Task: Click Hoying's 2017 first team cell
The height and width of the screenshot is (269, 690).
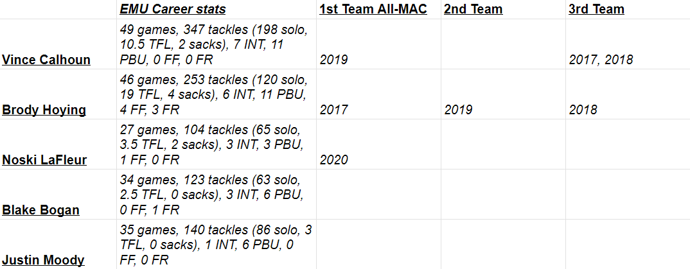Action: [334, 110]
